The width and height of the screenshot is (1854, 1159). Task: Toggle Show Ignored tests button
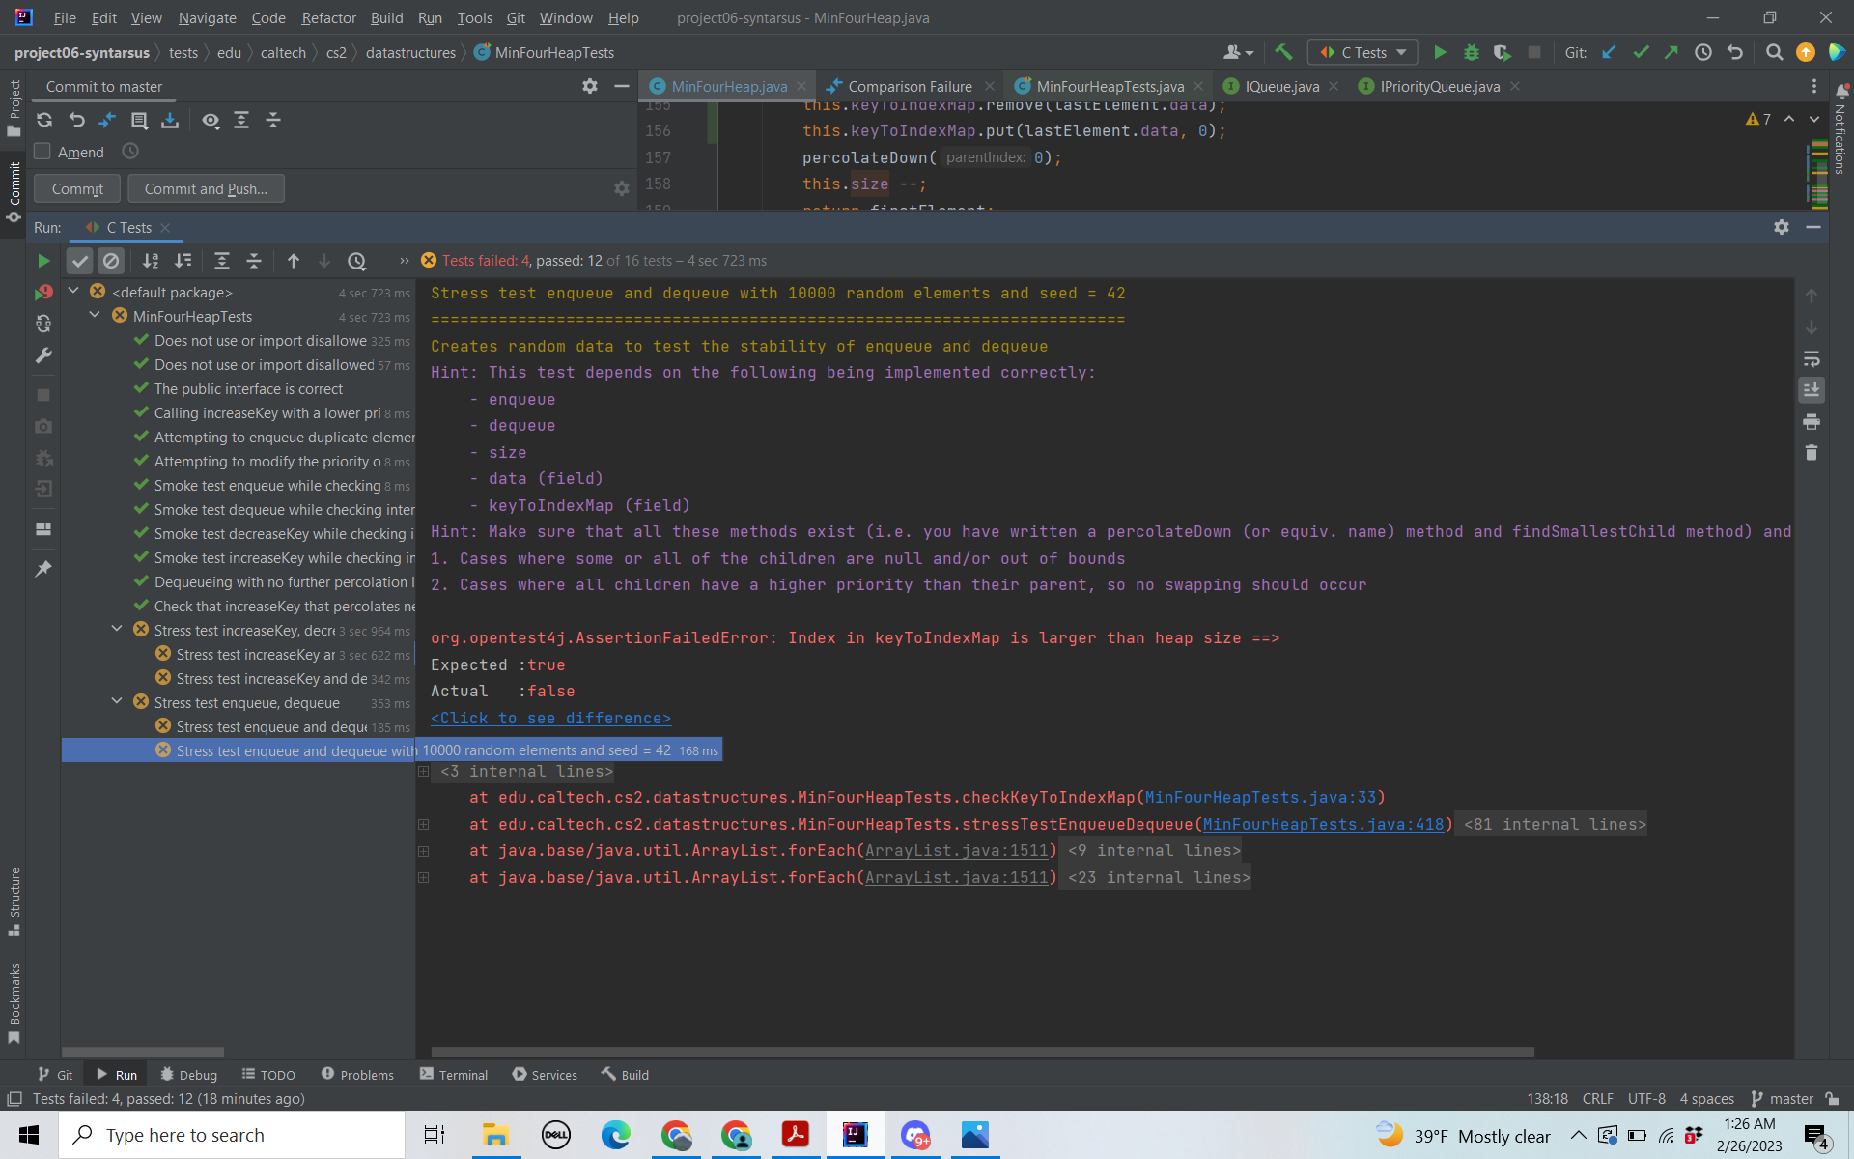pyautogui.click(x=111, y=261)
